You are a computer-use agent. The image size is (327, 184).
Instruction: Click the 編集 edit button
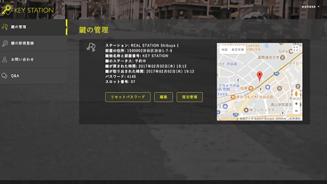tap(163, 97)
